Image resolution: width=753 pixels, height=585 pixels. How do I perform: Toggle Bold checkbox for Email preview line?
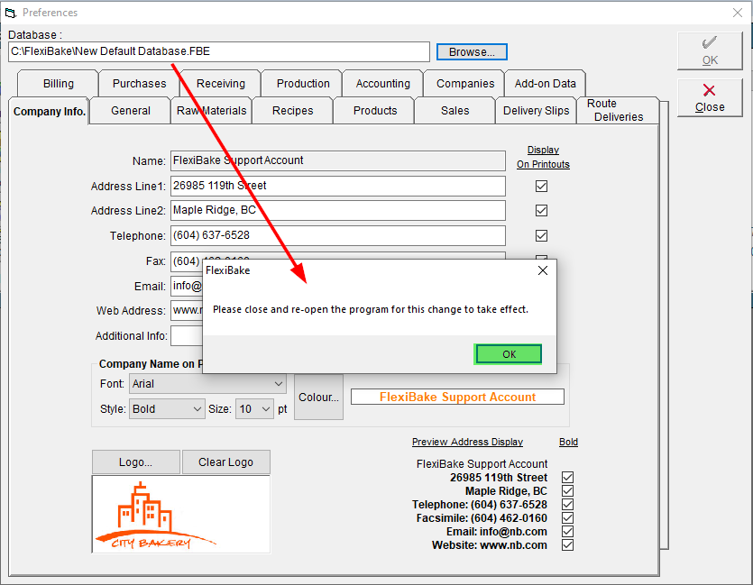click(567, 531)
